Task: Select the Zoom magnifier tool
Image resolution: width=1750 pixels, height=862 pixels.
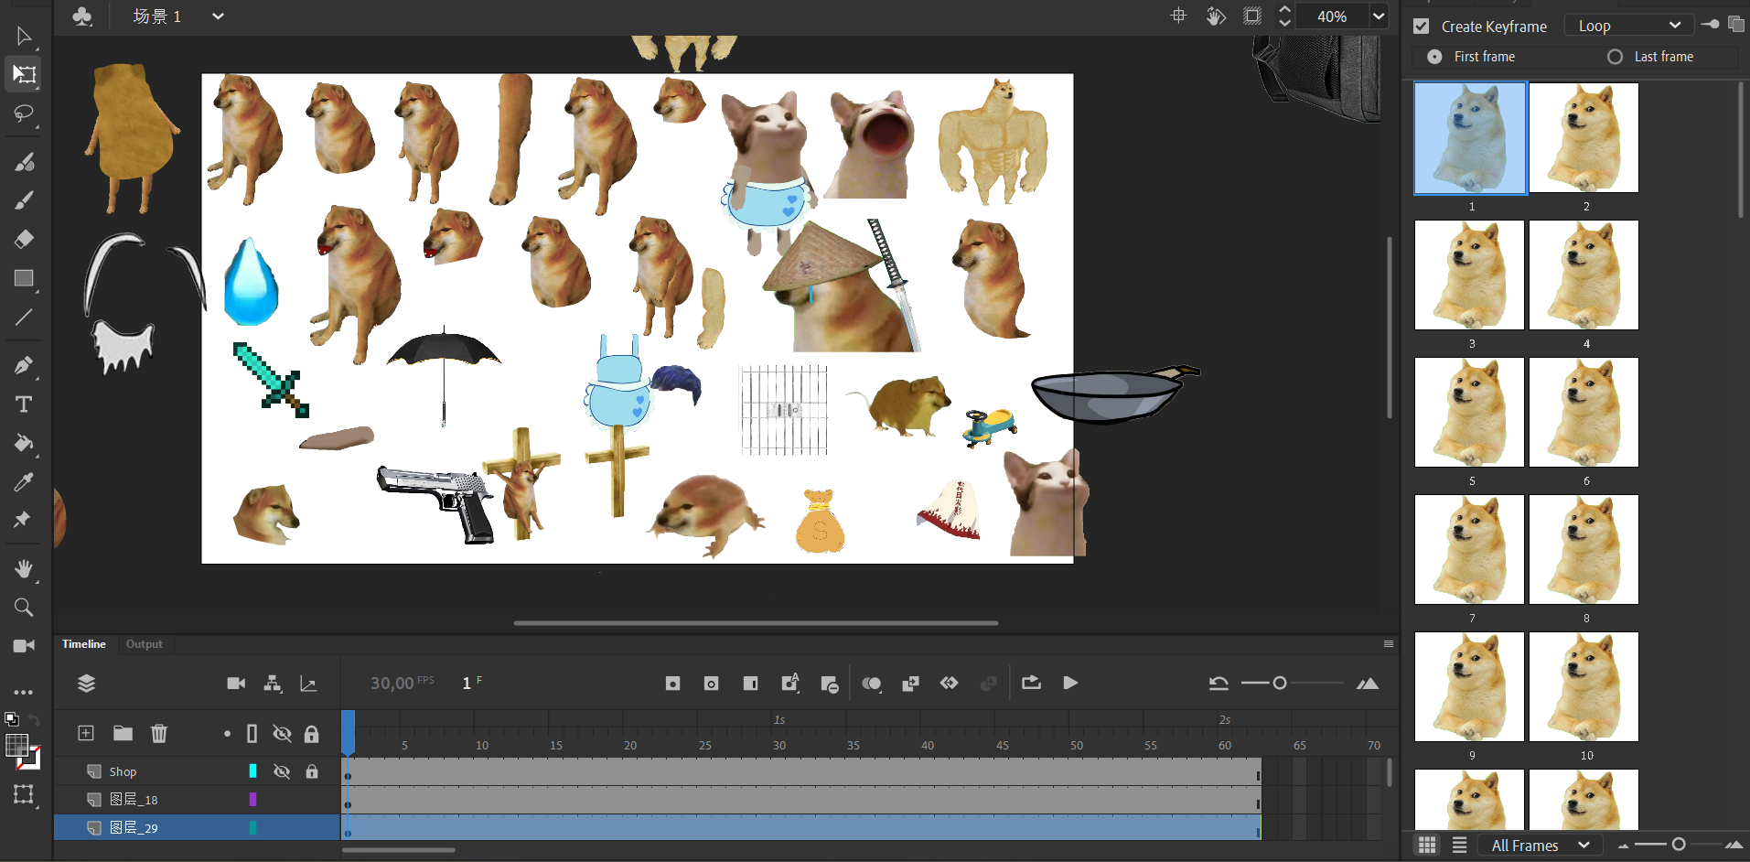Action: (24, 608)
